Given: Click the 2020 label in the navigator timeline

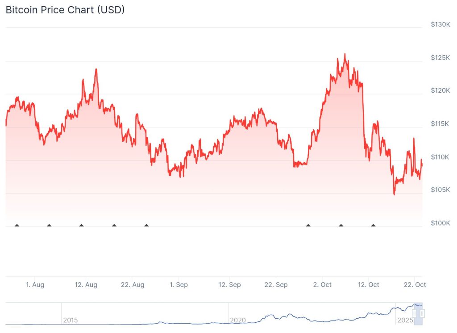Looking at the screenshot, I should [237, 320].
